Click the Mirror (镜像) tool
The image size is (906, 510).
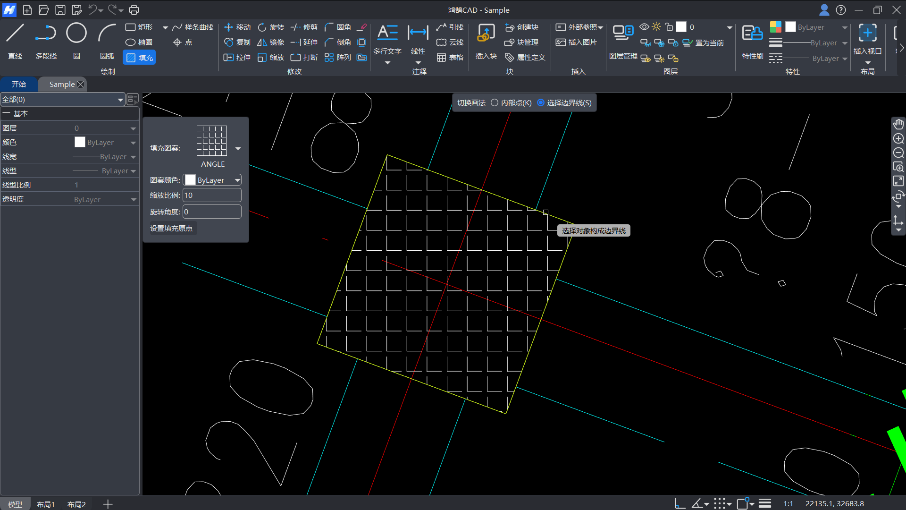(x=270, y=42)
